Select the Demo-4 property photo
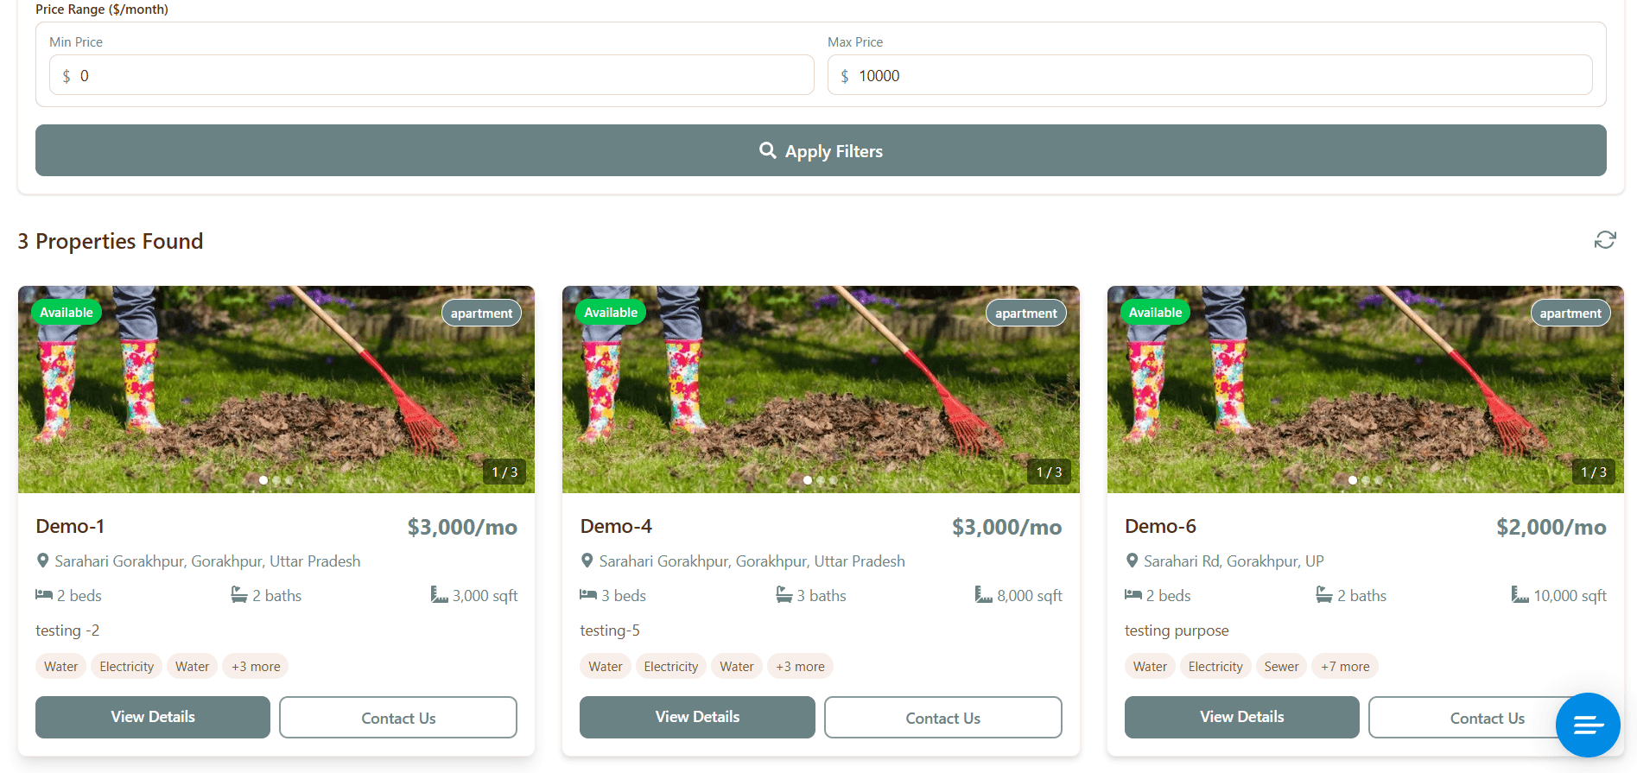Viewport: 1637px width, 773px height. (x=821, y=389)
